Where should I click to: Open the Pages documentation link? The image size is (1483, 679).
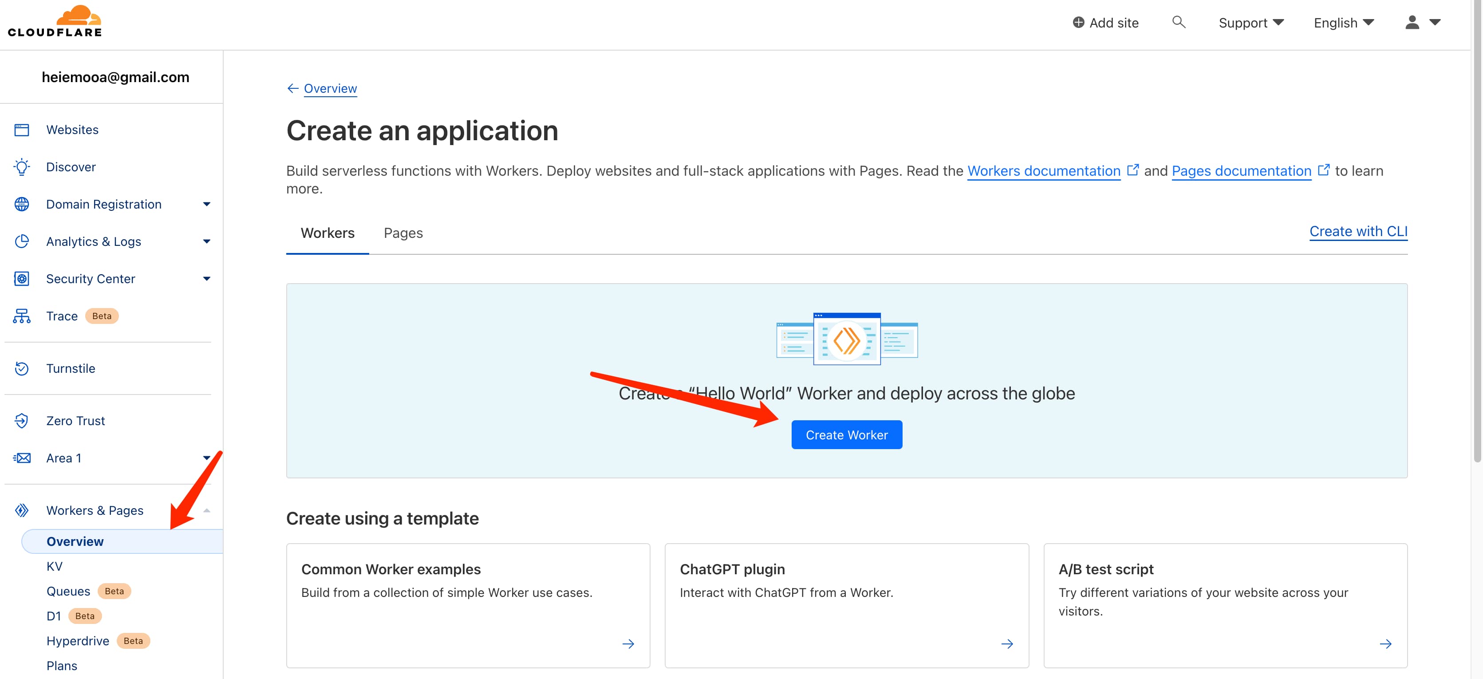[x=1241, y=170]
